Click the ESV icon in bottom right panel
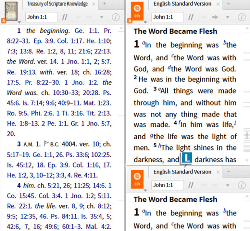 click(138, 179)
